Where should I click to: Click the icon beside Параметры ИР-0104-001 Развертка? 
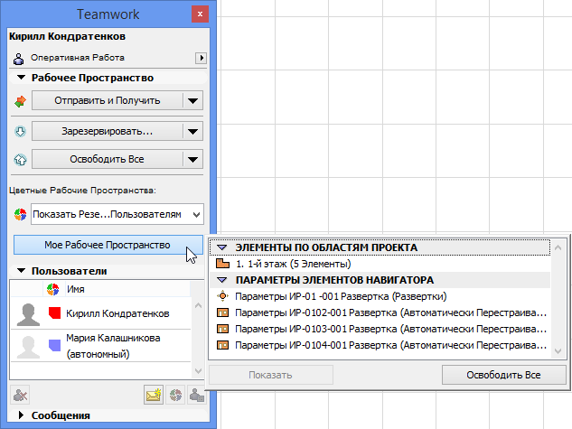[222, 345]
